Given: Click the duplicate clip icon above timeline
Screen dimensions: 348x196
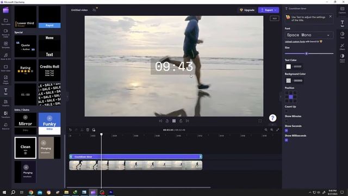Looking at the screenshot, I should click(94, 130).
